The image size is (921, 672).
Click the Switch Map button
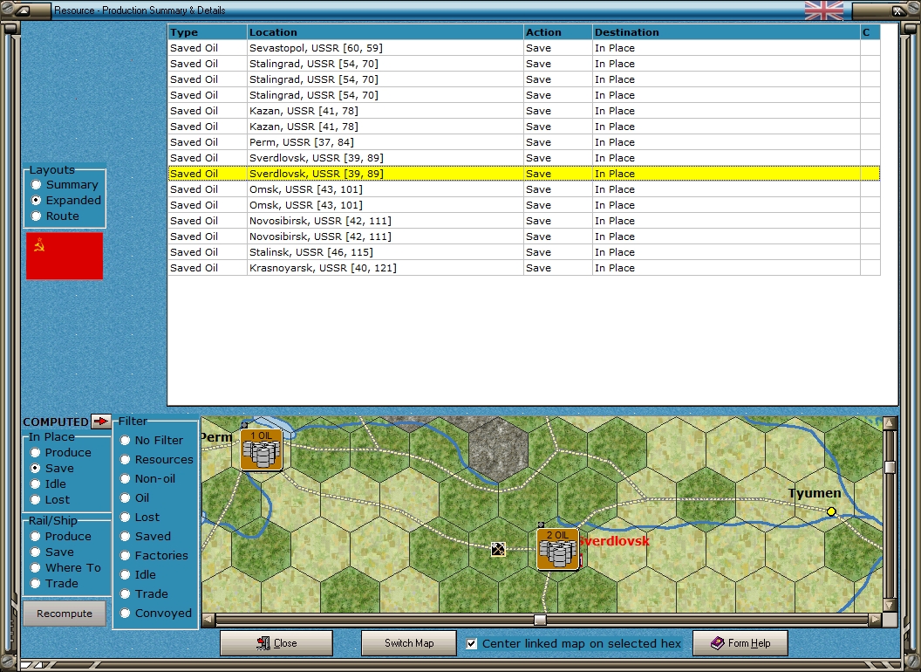pyautogui.click(x=409, y=643)
